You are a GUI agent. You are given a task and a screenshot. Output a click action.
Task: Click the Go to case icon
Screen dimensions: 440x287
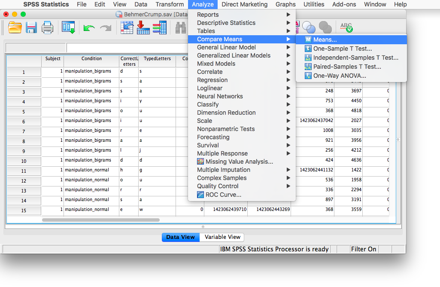coord(127,28)
